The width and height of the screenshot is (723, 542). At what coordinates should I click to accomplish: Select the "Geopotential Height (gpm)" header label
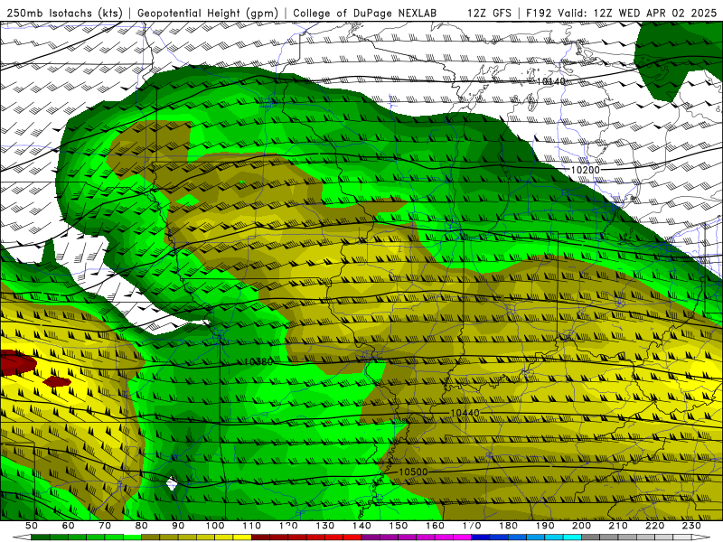coord(208,14)
